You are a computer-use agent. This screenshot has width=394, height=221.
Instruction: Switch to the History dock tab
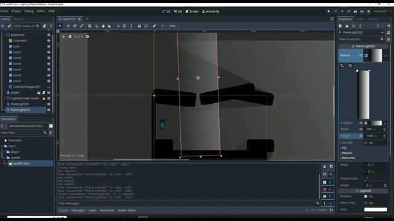point(373,19)
